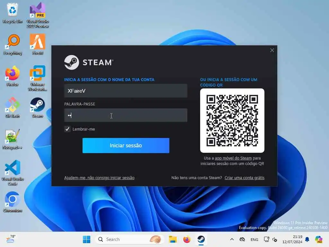The height and width of the screenshot is (247, 329).
Task: Open the ENG language switcher
Action: 254,239
